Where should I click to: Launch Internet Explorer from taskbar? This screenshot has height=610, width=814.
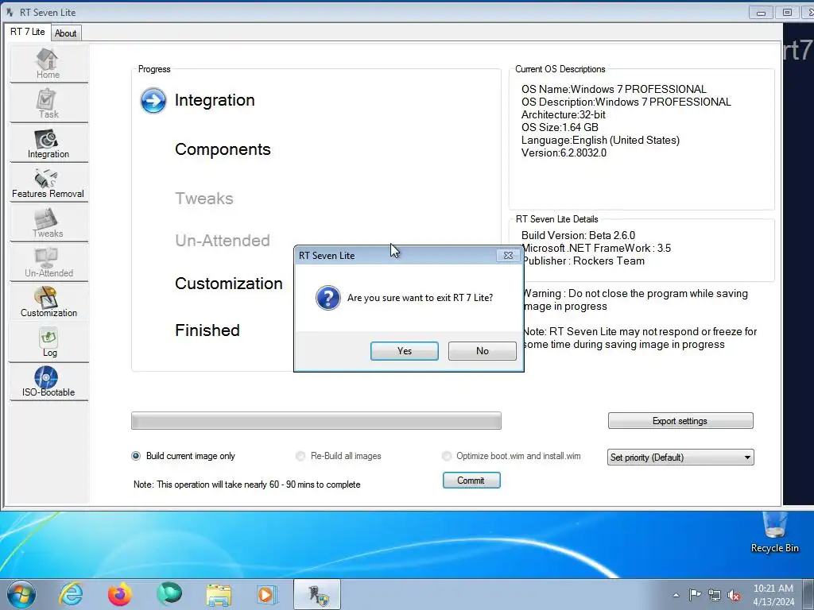click(x=71, y=594)
